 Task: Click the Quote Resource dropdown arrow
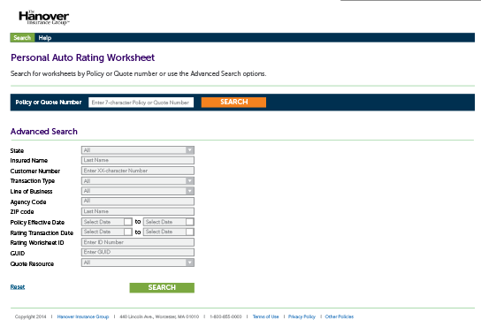(190, 263)
